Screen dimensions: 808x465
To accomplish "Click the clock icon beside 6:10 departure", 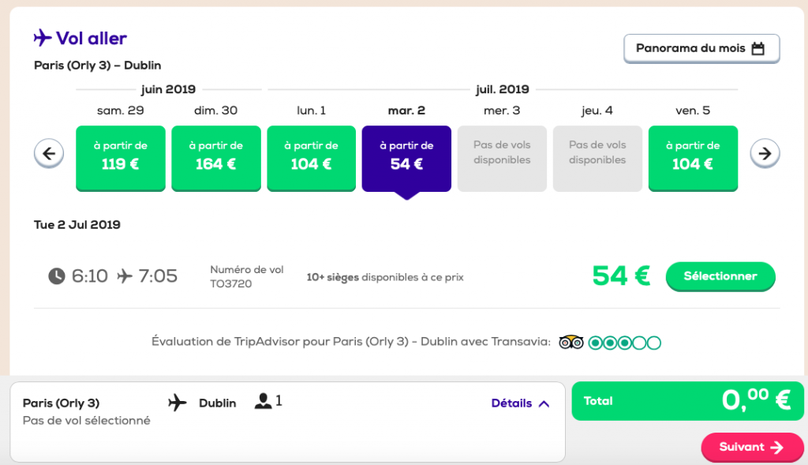I will pos(57,276).
